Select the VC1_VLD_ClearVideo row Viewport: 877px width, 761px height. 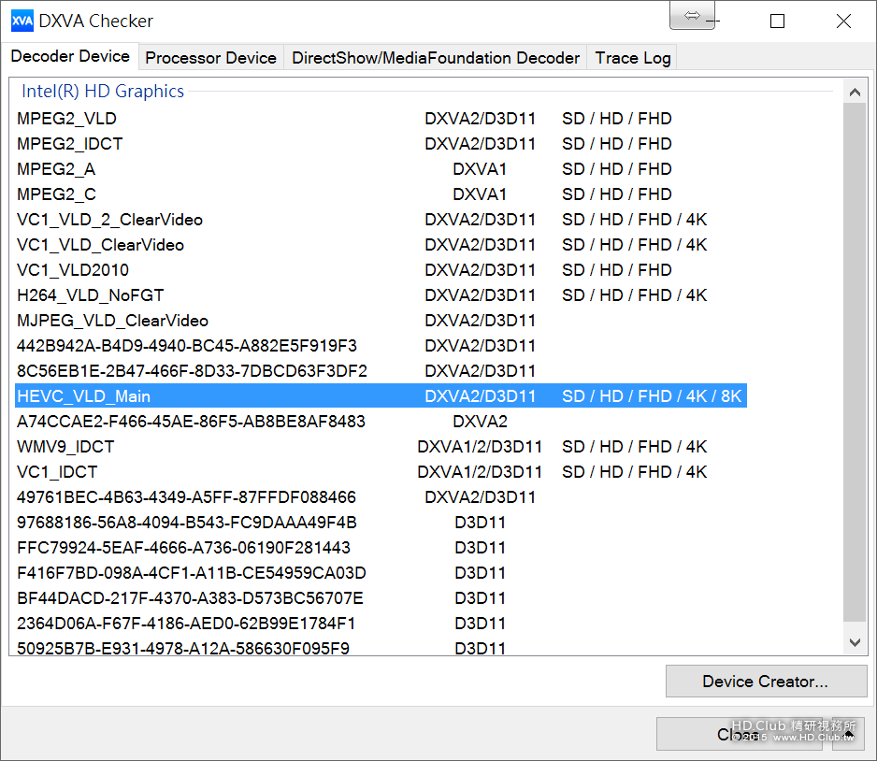tap(381, 245)
